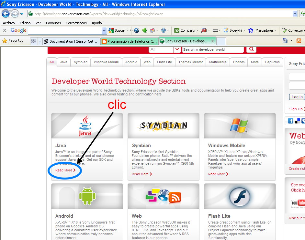Click the RSS feeds orange icon

tap(299, 41)
